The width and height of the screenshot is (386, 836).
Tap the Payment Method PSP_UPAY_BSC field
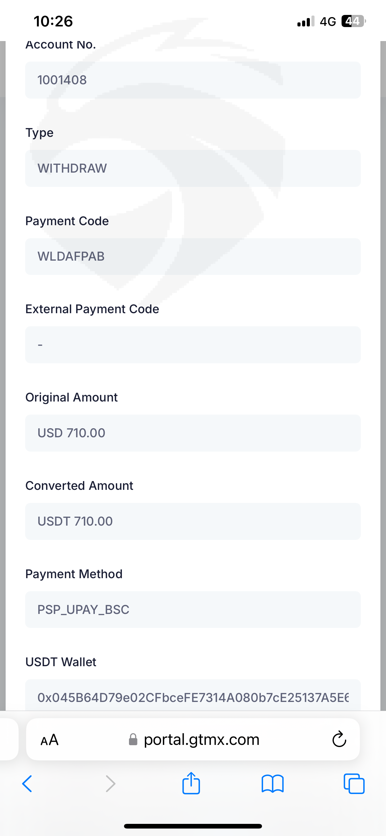point(193,610)
